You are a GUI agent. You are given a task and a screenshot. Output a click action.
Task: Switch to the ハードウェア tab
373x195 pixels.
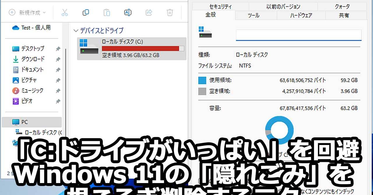[x=301, y=15]
